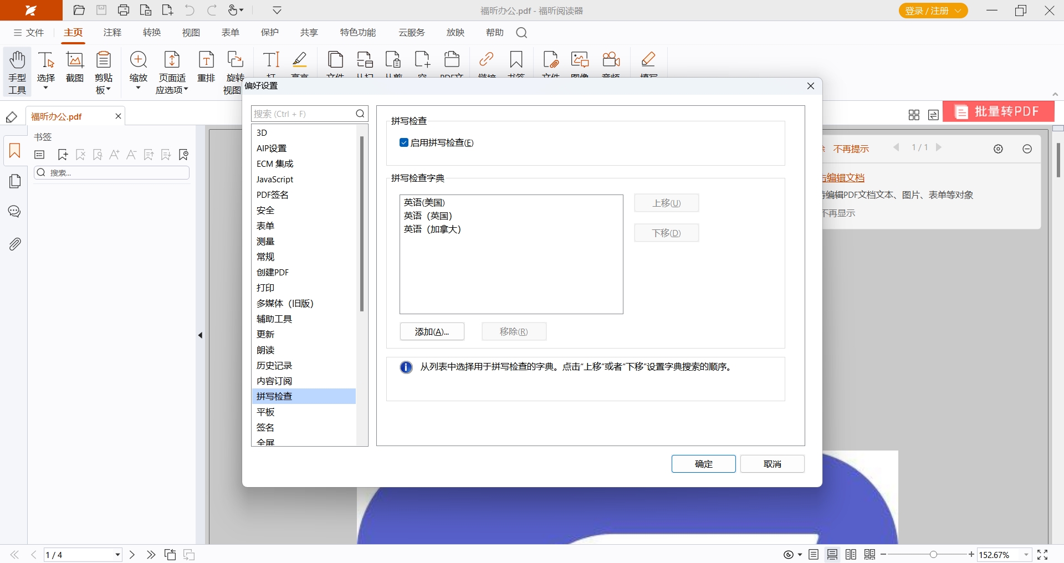Expand the page number dropdown

tap(117, 555)
